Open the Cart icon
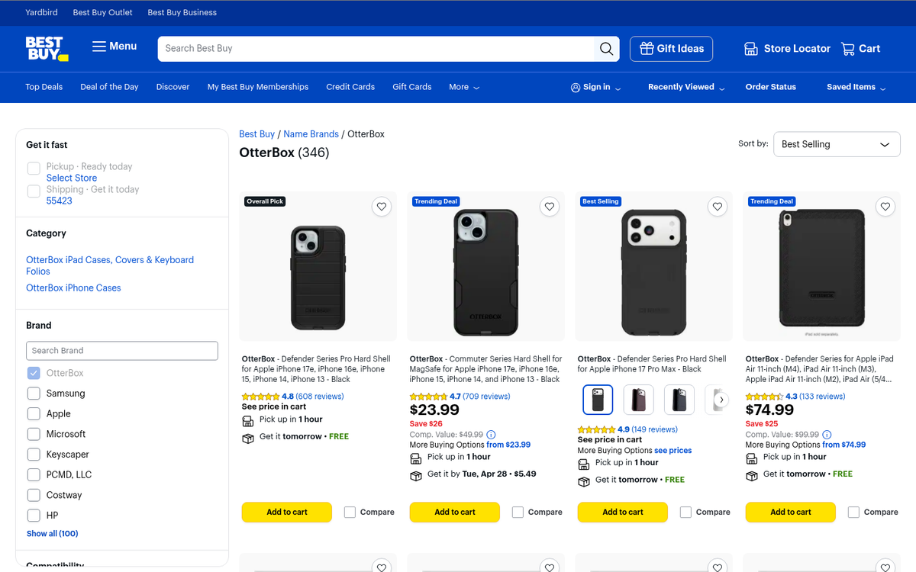This screenshot has height=572, width=916. [x=850, y=48]
